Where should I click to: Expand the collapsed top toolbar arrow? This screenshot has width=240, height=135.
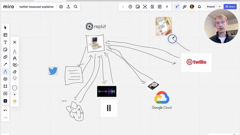coord(123,7)
